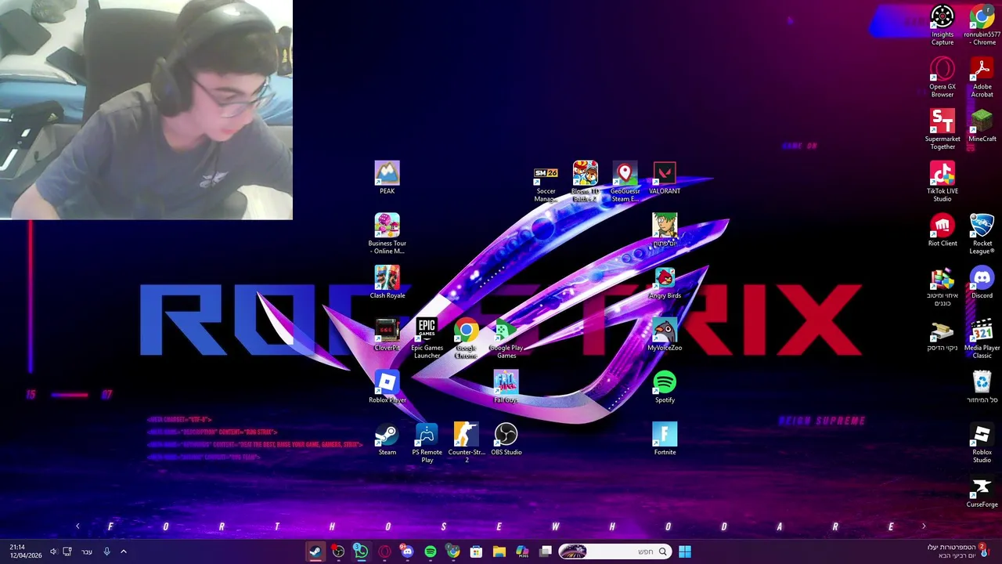Launch Business Tour Online desktop shortcut
This screenshot has width=1002, height=564.
coord(387,233)
